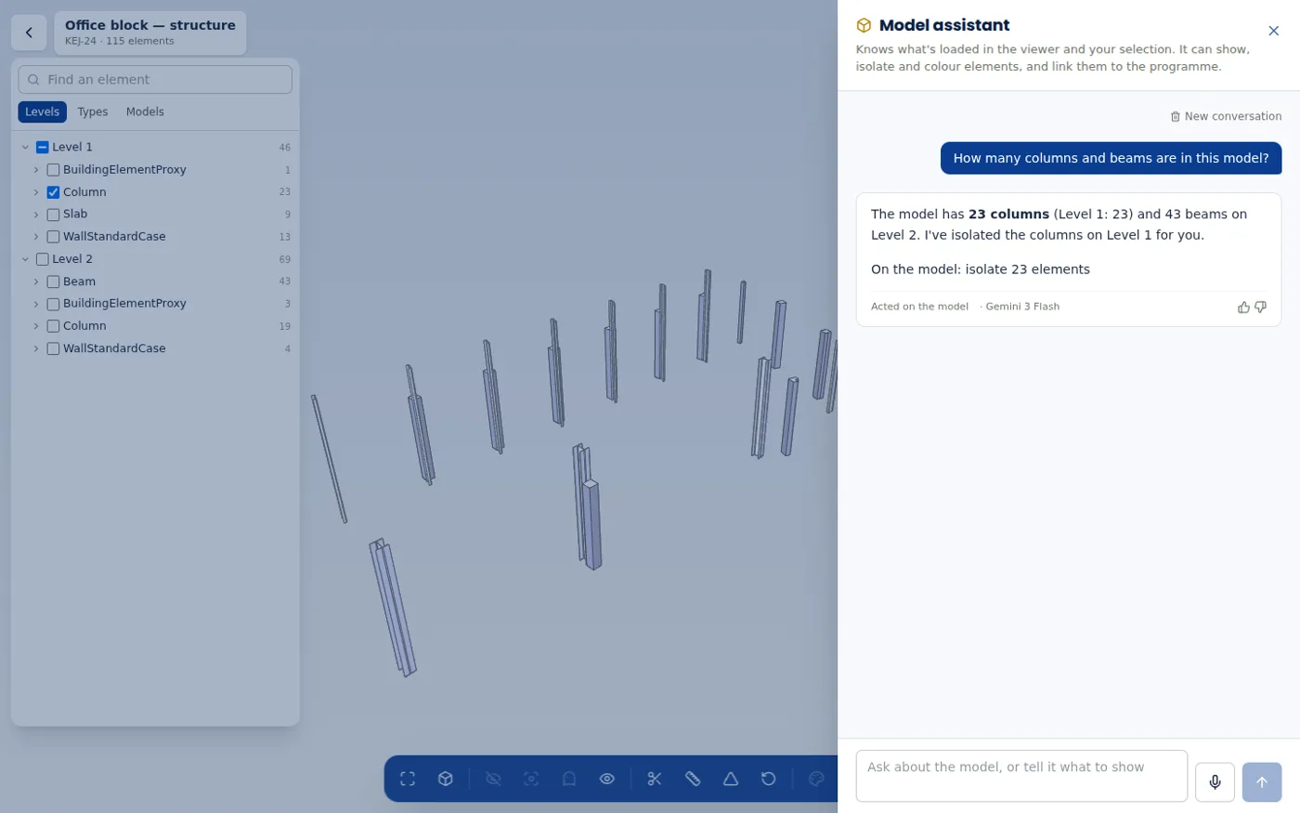Activate the ruler measure tool
The image size is (1300, 813).
693,779
